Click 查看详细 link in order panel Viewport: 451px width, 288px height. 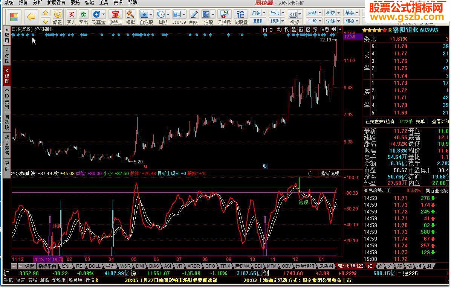(440, 122)
